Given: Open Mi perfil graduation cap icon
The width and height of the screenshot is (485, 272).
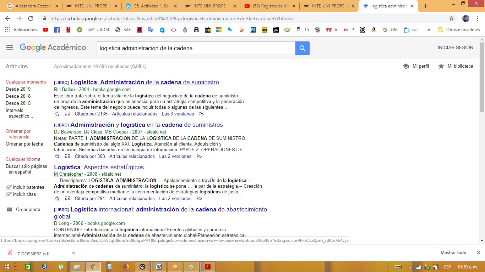Looking at the screenshot, I should coord(406,66).
